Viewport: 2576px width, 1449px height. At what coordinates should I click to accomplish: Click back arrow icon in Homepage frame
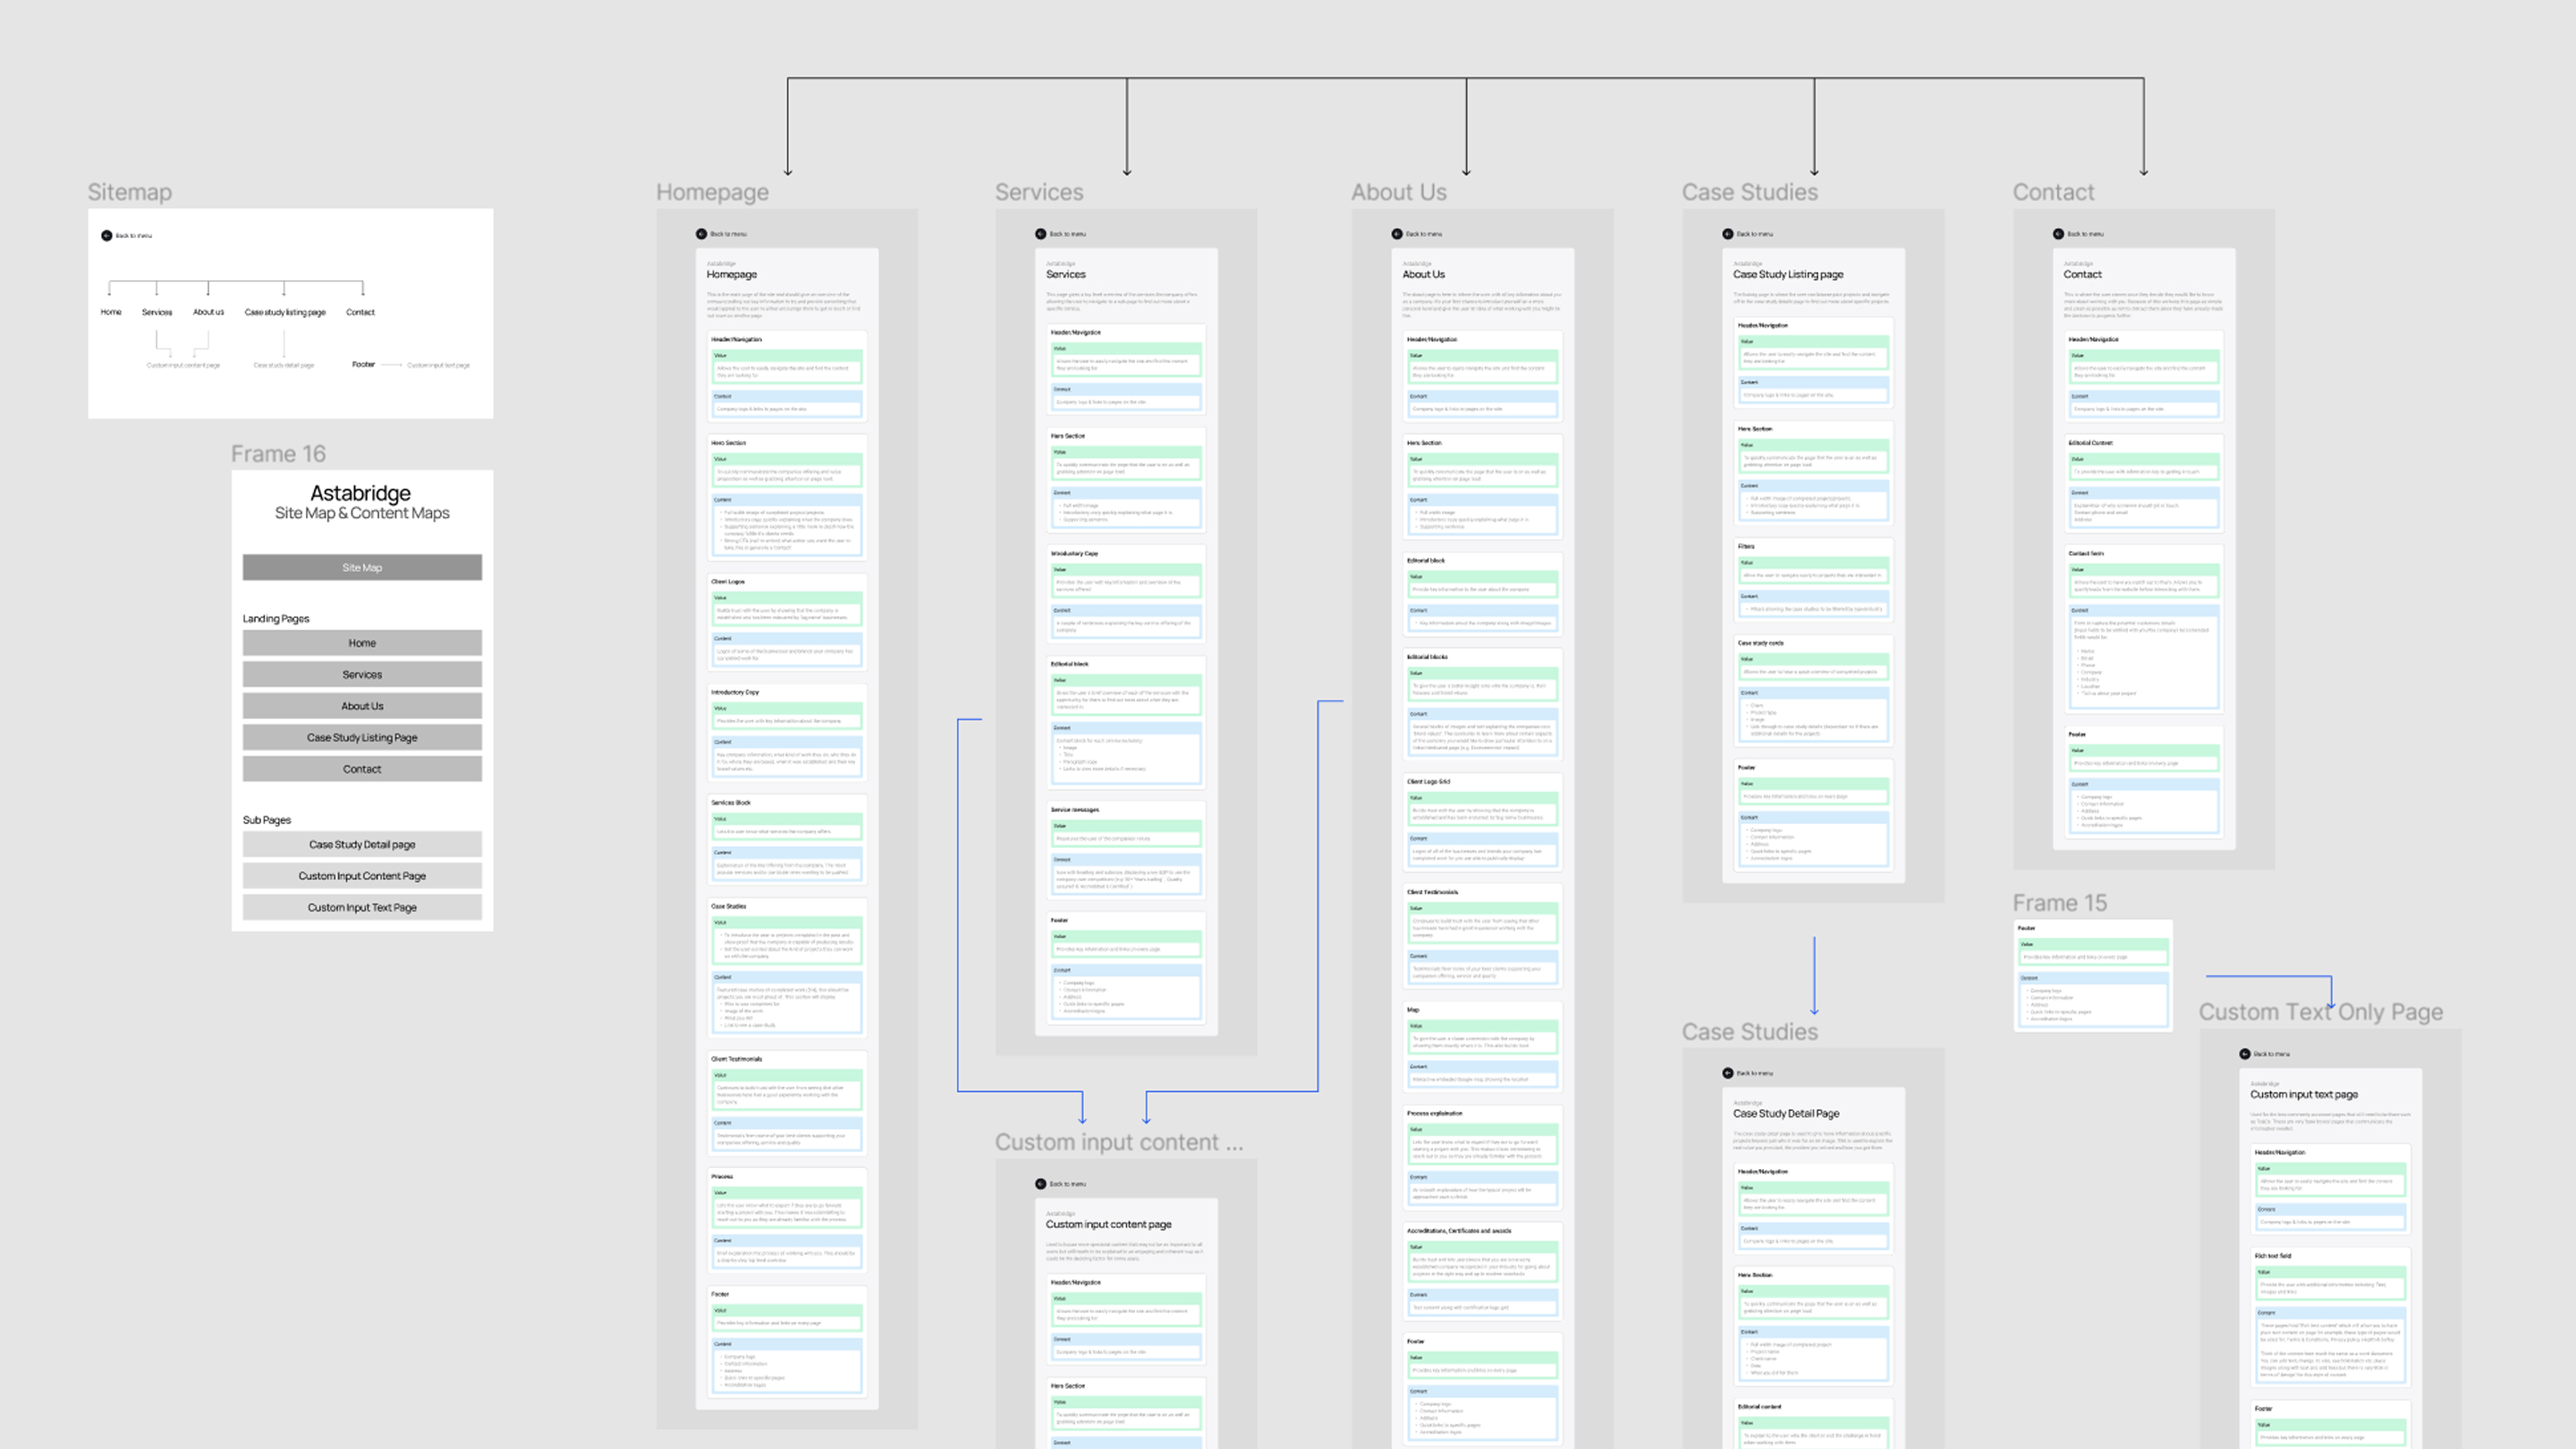pyautogui.click(x=701, y=234)
